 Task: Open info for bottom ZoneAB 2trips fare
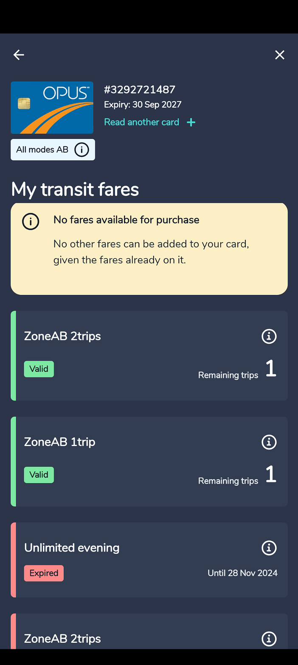pos(269,639)
